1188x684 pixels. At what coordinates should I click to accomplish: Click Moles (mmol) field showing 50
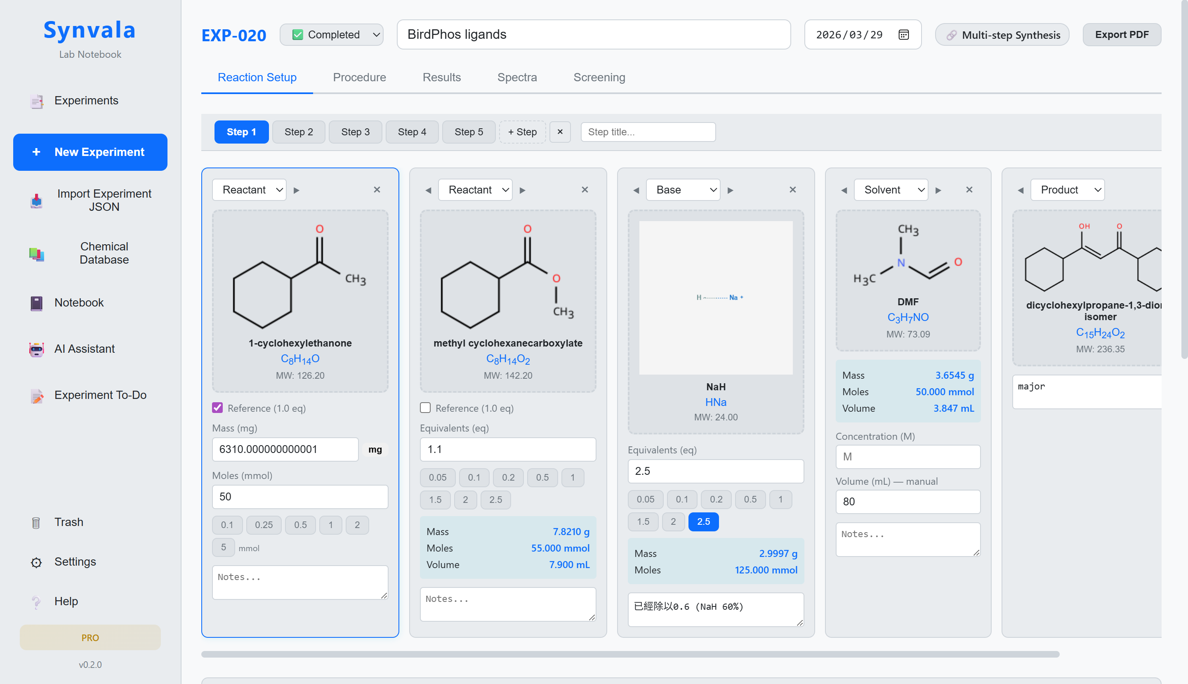point(300,497)
